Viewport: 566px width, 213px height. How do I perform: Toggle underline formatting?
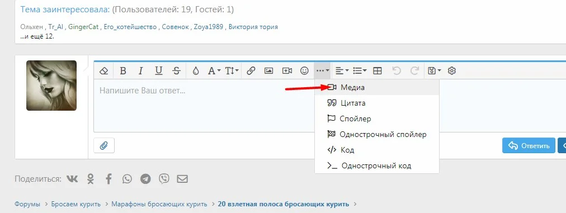(158, 71)
